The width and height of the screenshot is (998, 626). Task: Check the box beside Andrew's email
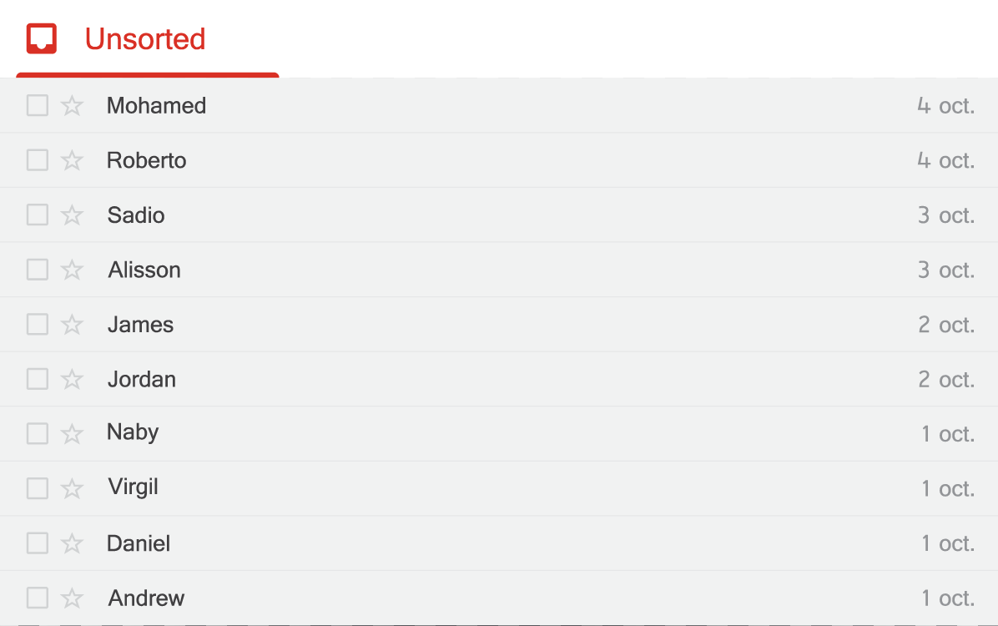(x=38, y=598)
